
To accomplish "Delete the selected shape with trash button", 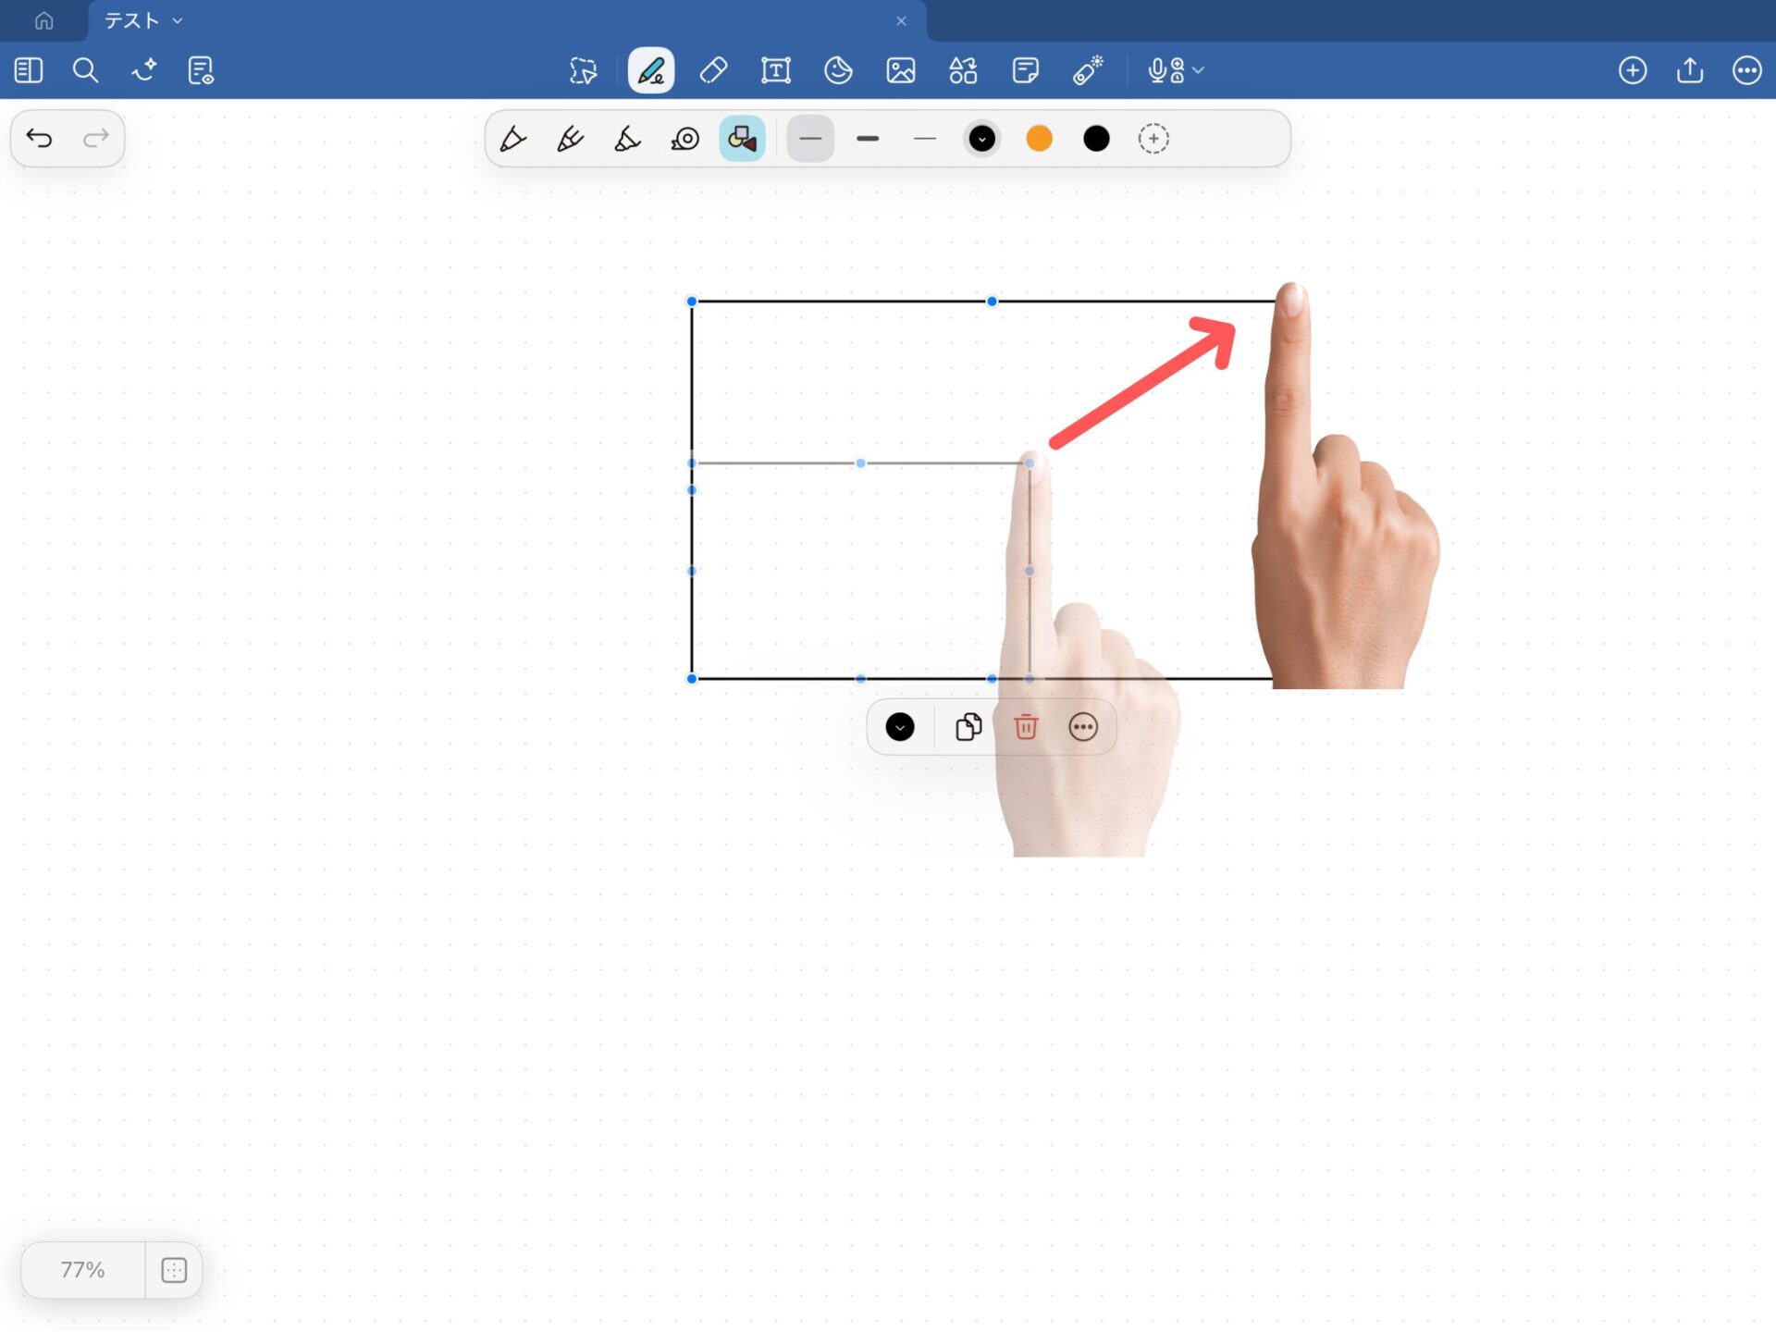I will tap(1026, 727).
